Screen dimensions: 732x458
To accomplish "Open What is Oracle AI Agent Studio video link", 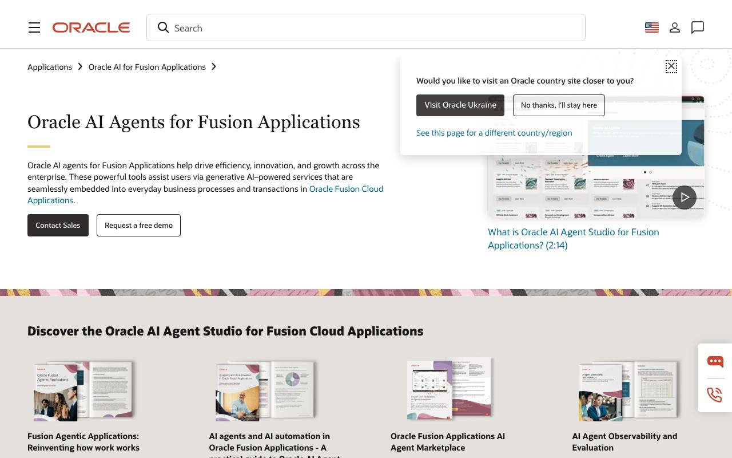I will [574, 238].
